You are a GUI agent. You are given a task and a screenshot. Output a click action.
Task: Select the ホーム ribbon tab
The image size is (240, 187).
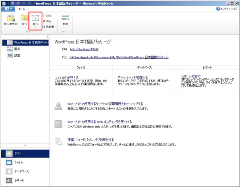[22, 9]
